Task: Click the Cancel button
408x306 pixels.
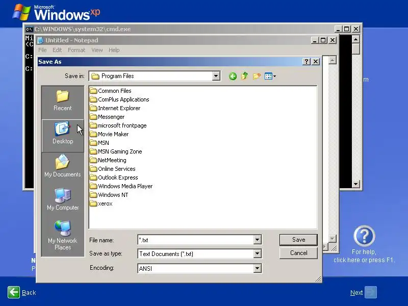Action: pos(298,253)
